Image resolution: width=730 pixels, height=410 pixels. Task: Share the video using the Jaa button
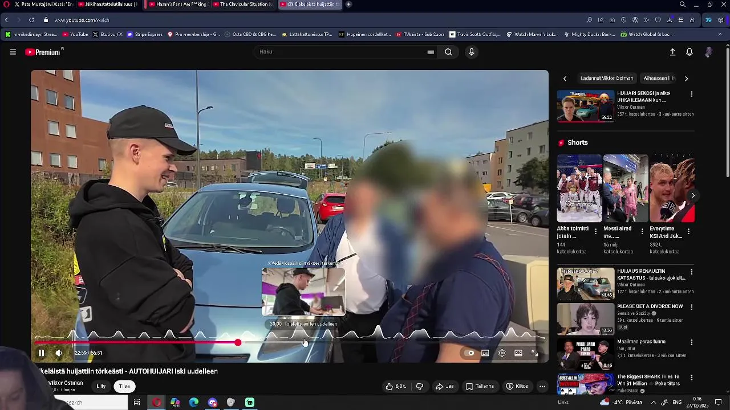(445, 386)
